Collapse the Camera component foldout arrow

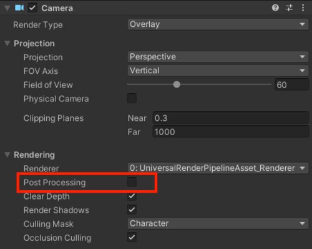[7, 8]
